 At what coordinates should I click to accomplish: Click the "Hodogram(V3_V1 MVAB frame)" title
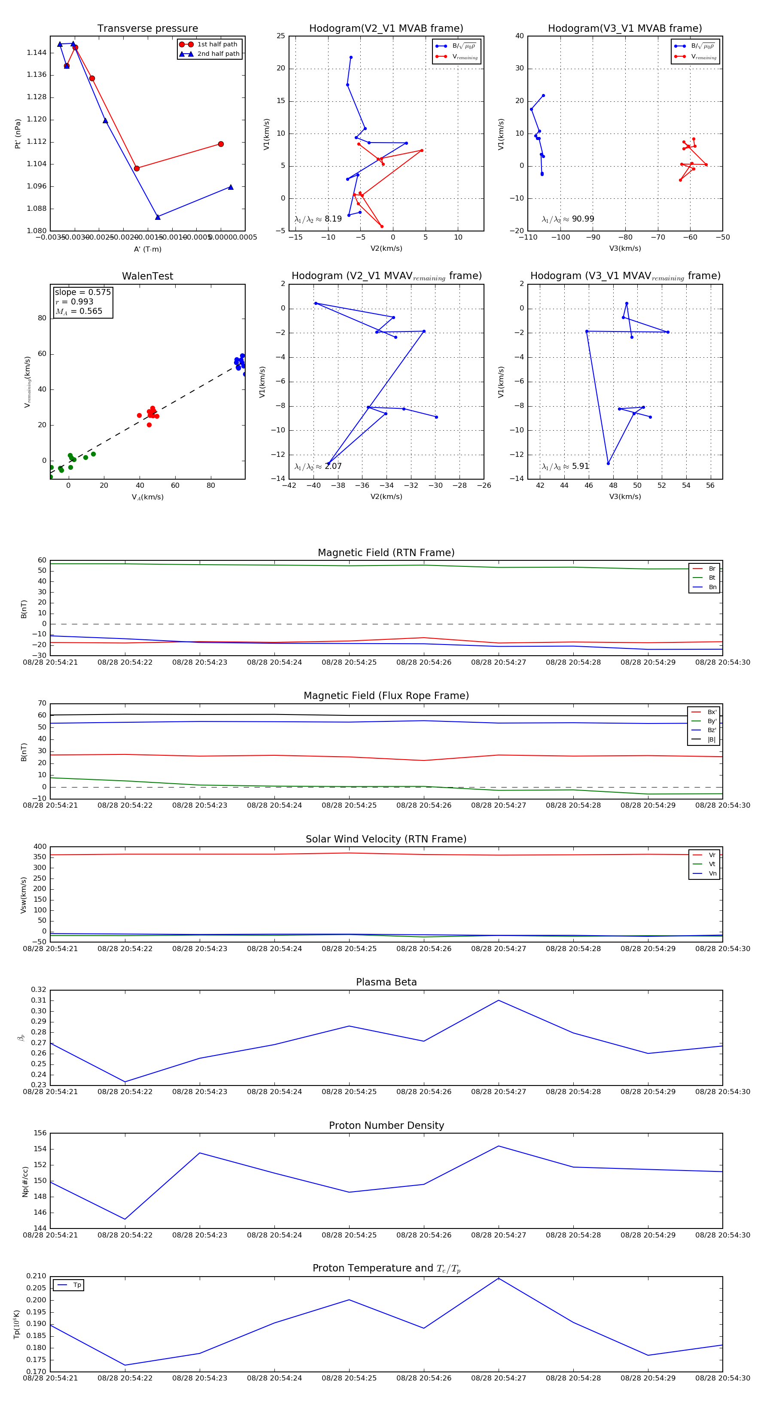click(625, 29)
